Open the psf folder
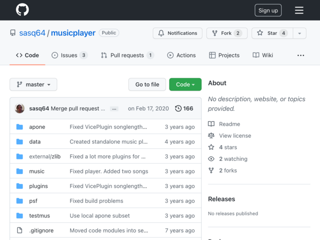320x240 pixels. 33,201
